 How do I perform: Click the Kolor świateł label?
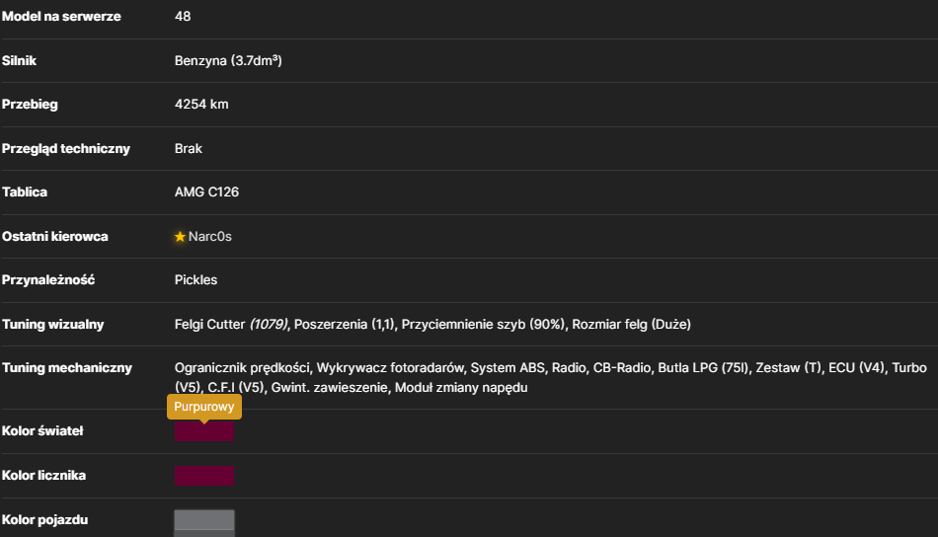[42, 431]
